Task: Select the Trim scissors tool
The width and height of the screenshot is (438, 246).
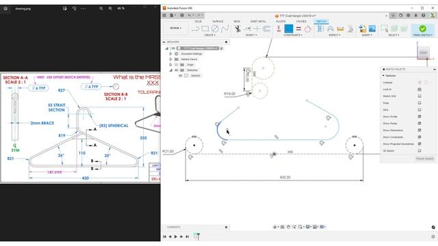Action: (237, 29)
